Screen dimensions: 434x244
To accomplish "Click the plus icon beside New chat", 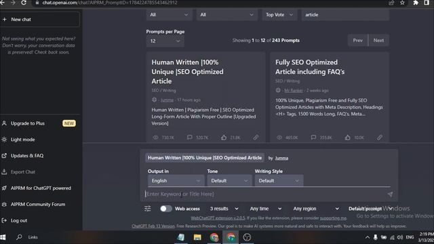I will [5, 20].
